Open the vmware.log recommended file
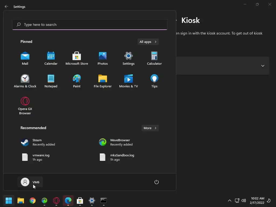Viewport: 276px width, 207px height. (x=35, y=157)
